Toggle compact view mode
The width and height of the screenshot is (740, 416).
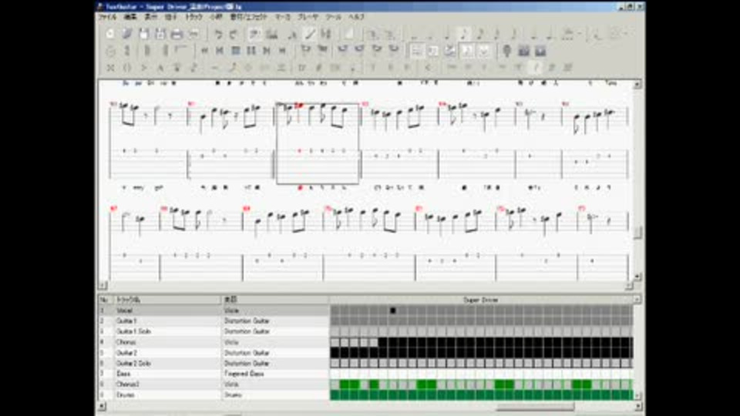[x=484, y=51]
